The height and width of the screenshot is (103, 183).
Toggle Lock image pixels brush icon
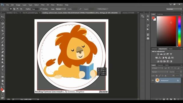(x=160, y=76)
